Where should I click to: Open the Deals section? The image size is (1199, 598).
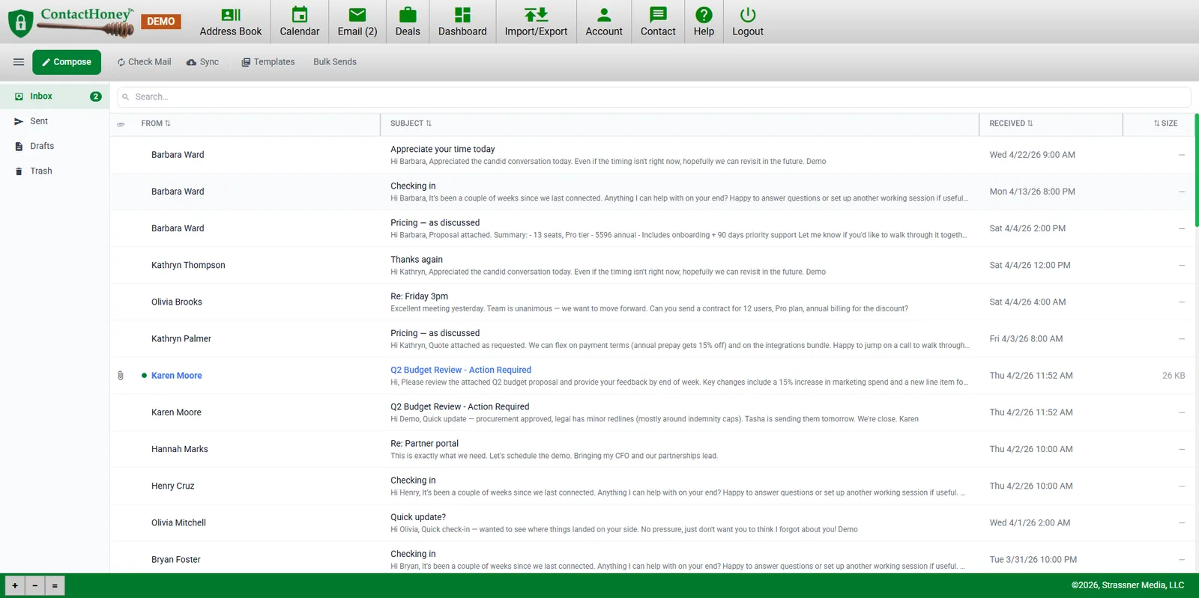[x=408, y=22]
